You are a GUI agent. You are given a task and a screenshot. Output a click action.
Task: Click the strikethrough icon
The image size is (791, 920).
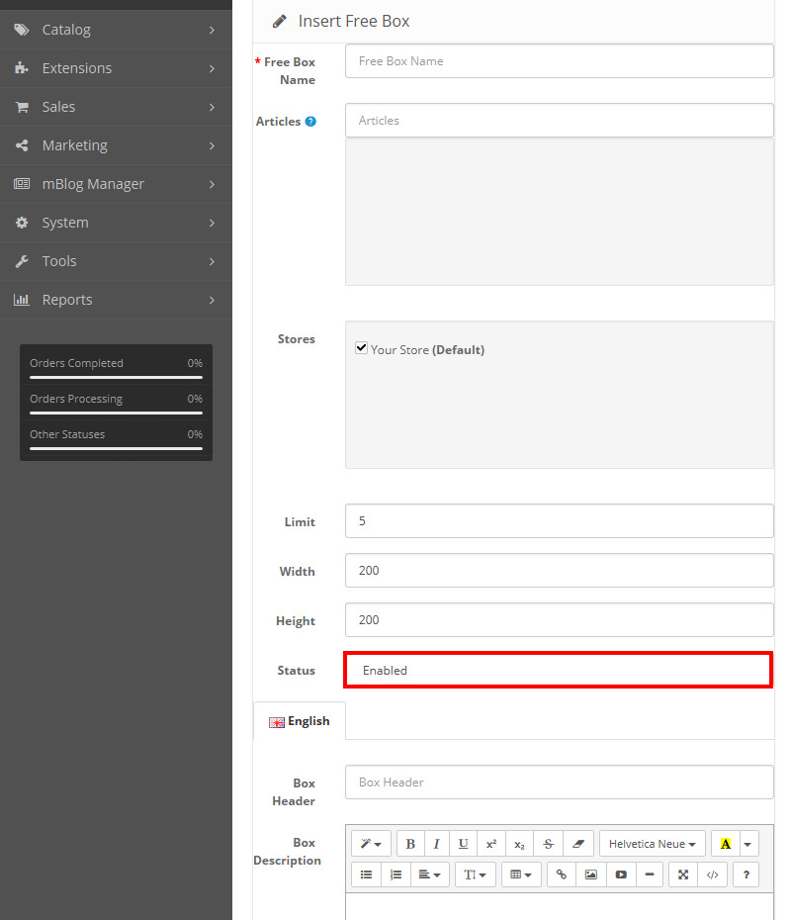[x=548, y=844]
